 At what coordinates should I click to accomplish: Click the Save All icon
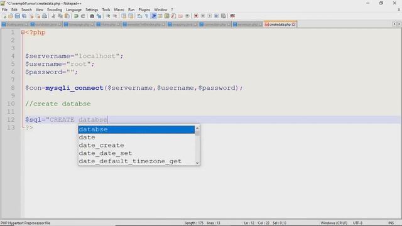click(24, 16)
